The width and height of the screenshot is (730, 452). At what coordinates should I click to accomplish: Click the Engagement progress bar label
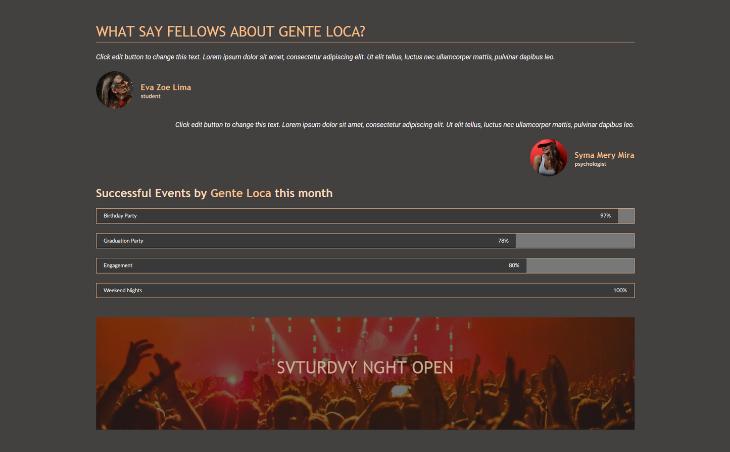pyautogui.click(x=118, y=265)
